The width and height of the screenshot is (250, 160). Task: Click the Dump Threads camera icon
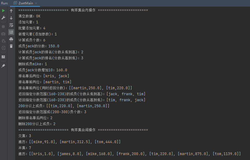click(3, 34)
